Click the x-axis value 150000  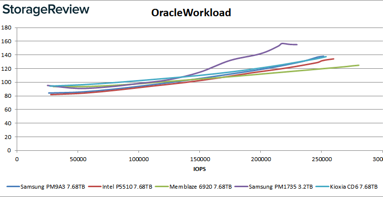[199, 159]
